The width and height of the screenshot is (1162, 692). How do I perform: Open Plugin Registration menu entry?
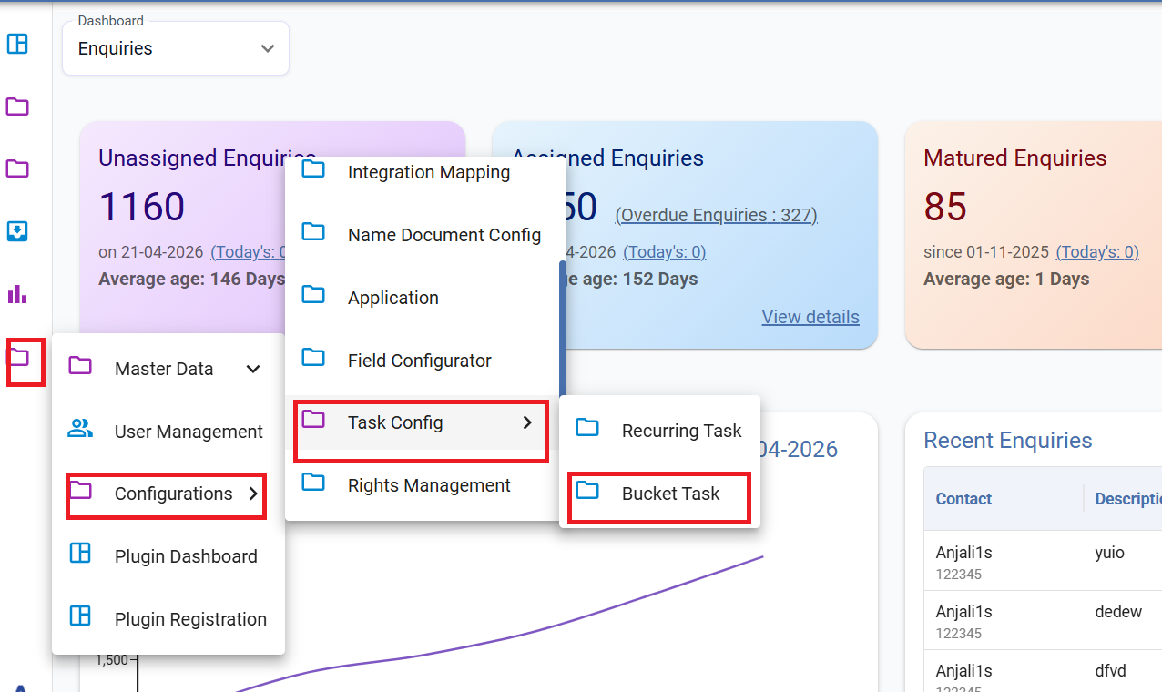point(168,619)
